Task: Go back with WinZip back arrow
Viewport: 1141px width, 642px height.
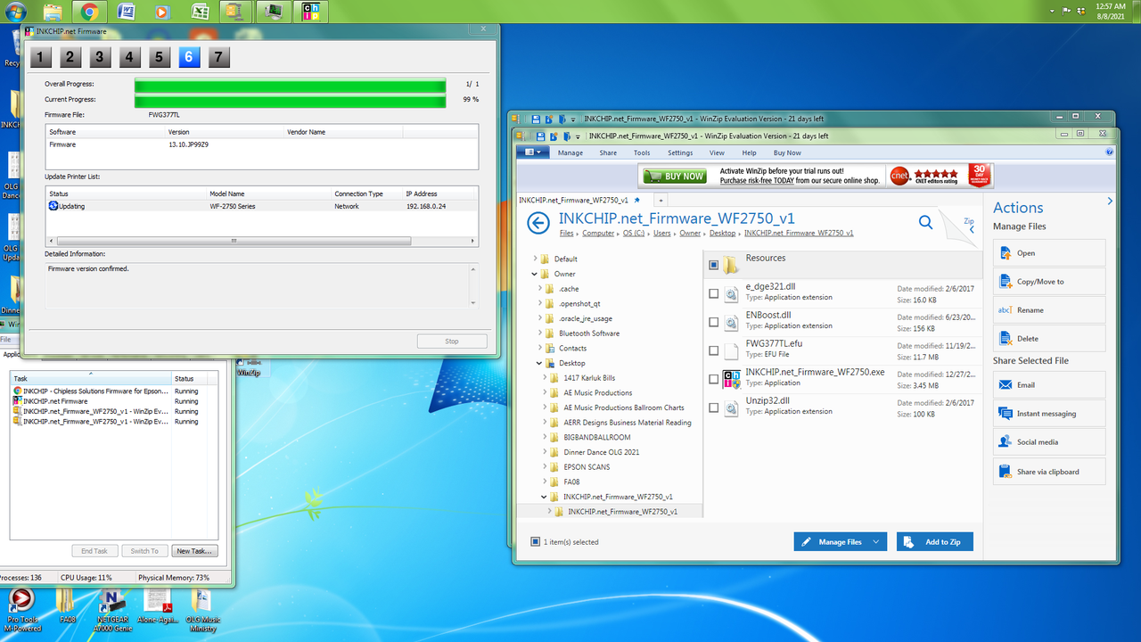Action: coord(538,223)
